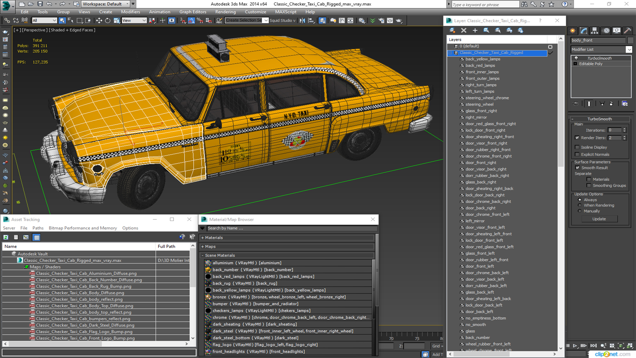Click the Search by Name field

tap(291, 228)
